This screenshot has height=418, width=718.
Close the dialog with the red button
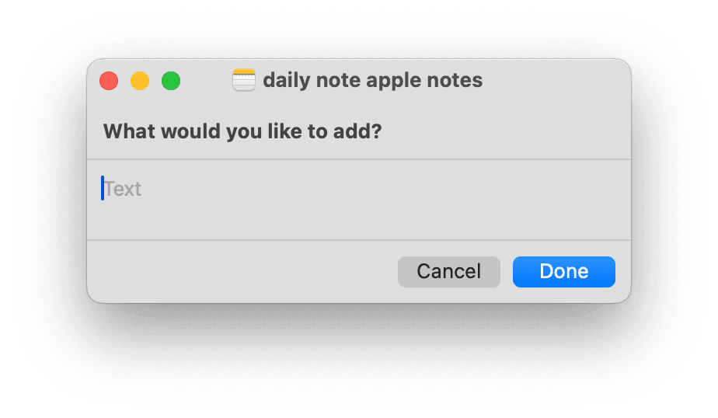pos(109,81)
